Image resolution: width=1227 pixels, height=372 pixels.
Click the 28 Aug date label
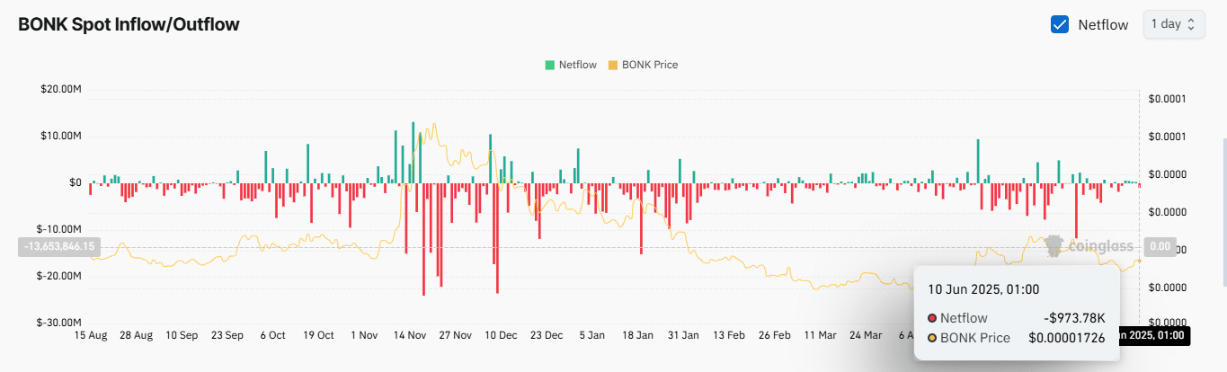(x=136, y=335)
